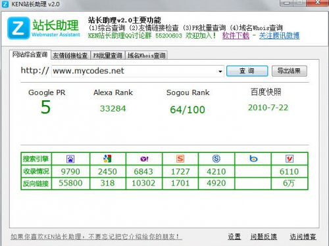Select the 域名Whois查询 tab
Viewport: 329px width, 246px height.
tap(147, 55)
